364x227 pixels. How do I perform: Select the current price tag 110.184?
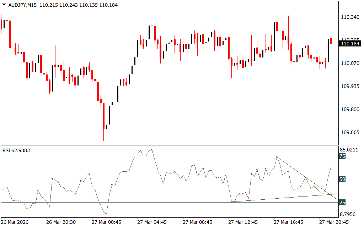[349, 44]
